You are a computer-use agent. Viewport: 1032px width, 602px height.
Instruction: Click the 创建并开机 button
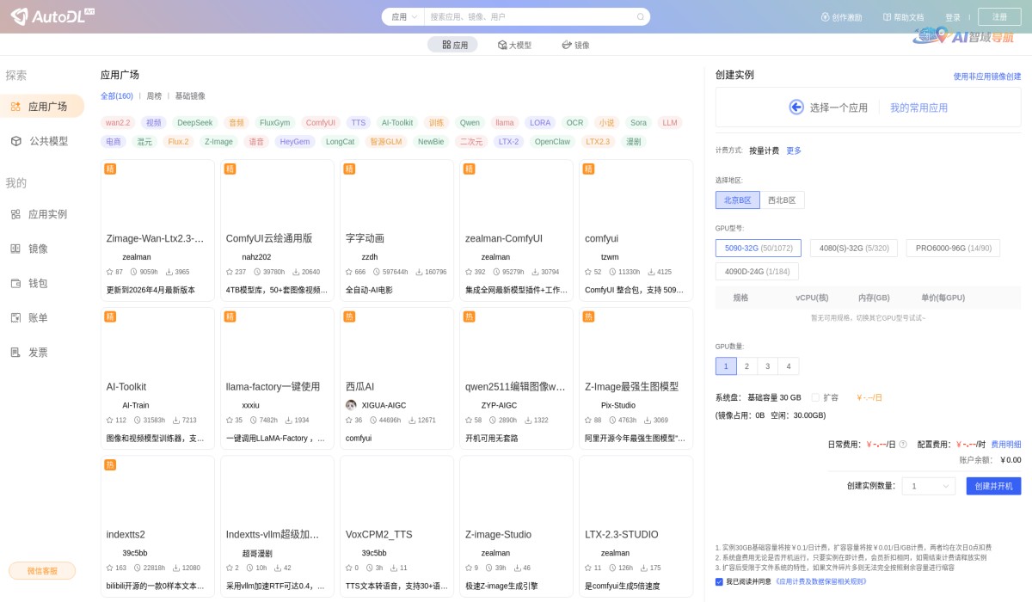tap(993, 486)
